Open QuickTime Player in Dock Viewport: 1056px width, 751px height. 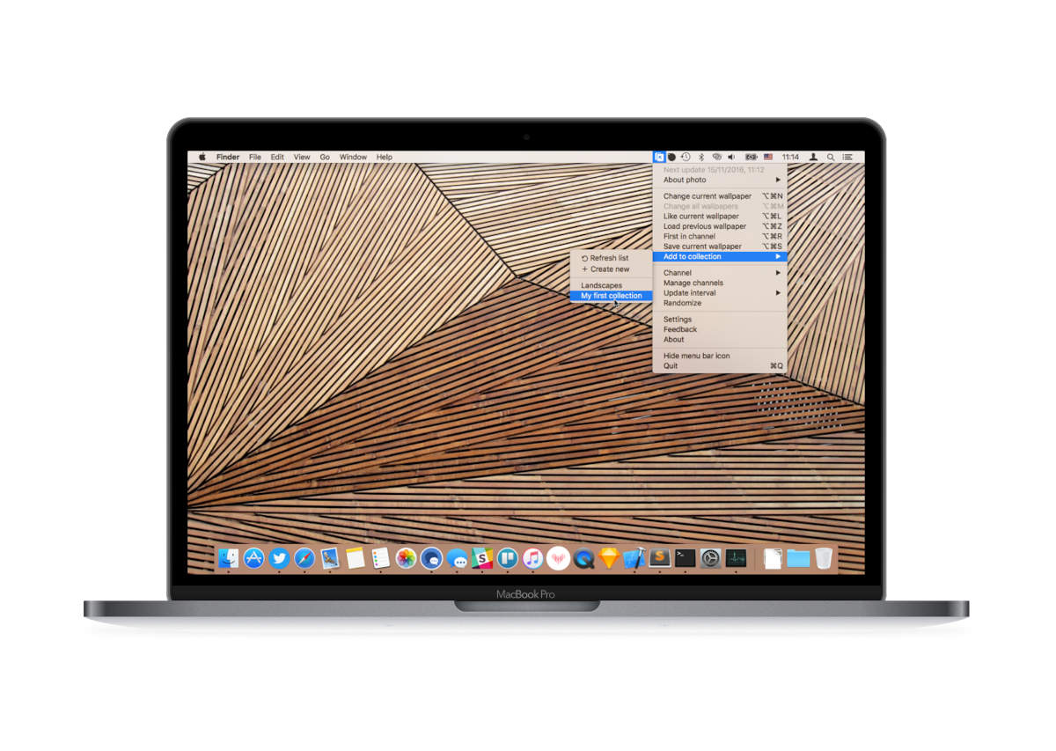(583, 558)
